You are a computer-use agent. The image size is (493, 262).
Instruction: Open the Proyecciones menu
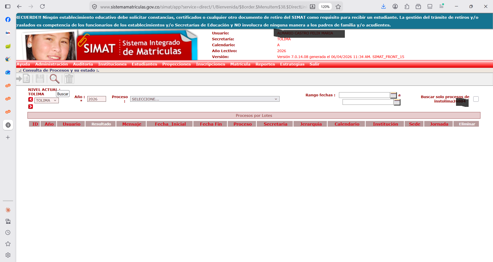coord(176,64)
